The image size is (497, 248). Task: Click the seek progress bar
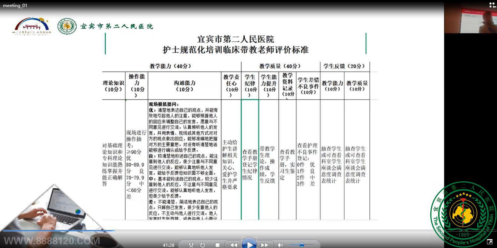coord(249,231)
